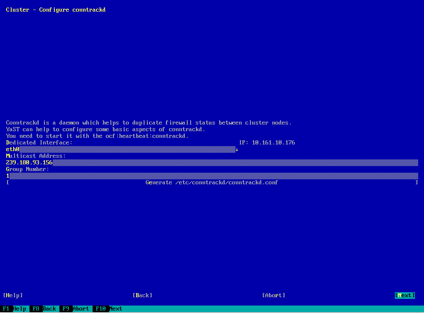This screenshot has height=313, width=424.
Task: Open the Dedicated Interface eth0 combo box
Action: pyautogui.click(x=120, y=149)
